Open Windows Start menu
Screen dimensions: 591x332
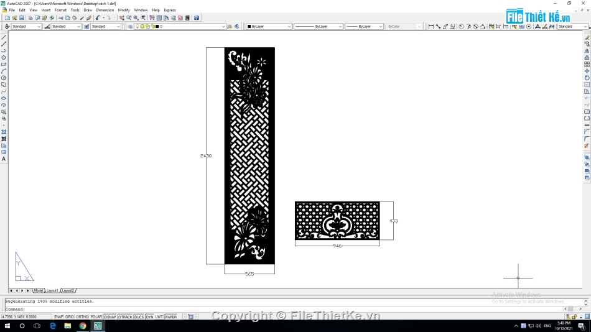tap(7, 326)
